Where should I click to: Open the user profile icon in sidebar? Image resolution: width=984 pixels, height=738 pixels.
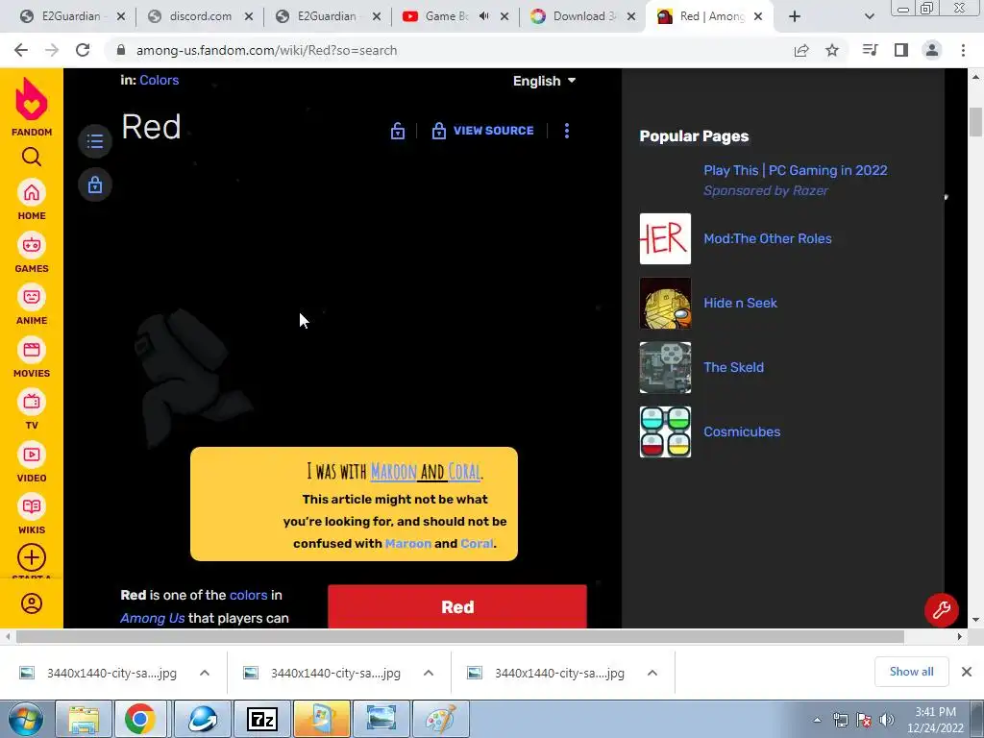pyautogui.click(x=32, y=603)
